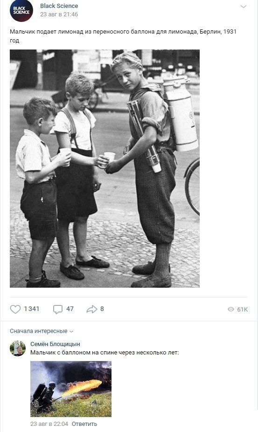
Task: Open post timestamp 23 авг в 21:46
Action: point(59,14)
